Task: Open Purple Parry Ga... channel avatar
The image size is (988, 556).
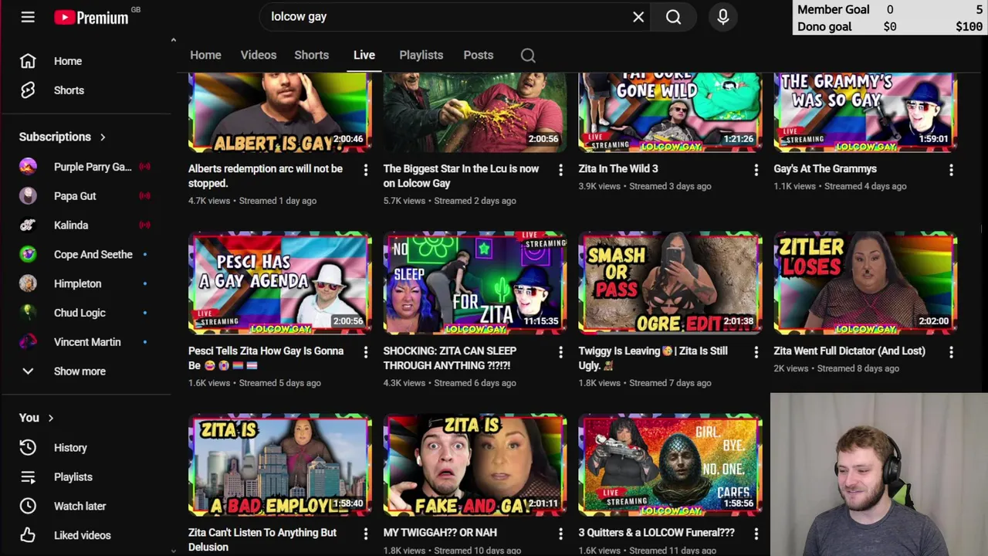Action: point(28,167)
